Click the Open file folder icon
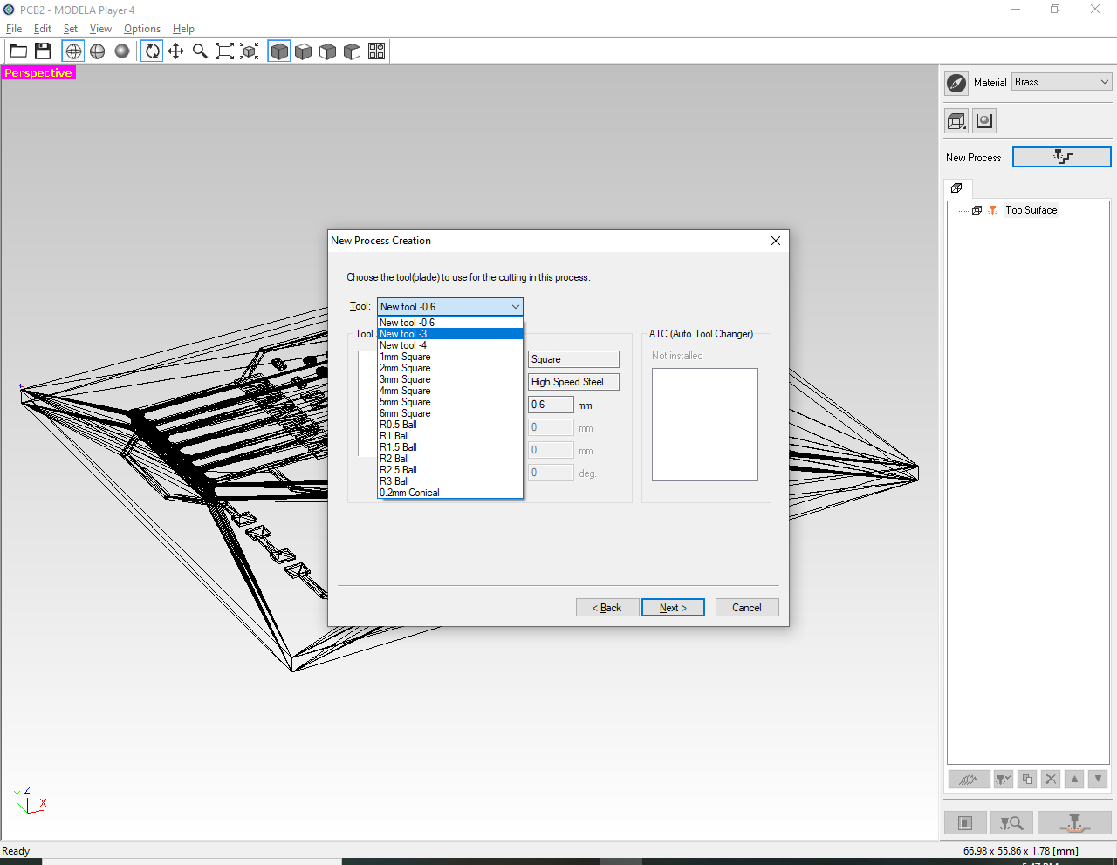Image resolution: width=1117 pixels, height=865 pixels. tap(18, 51)
